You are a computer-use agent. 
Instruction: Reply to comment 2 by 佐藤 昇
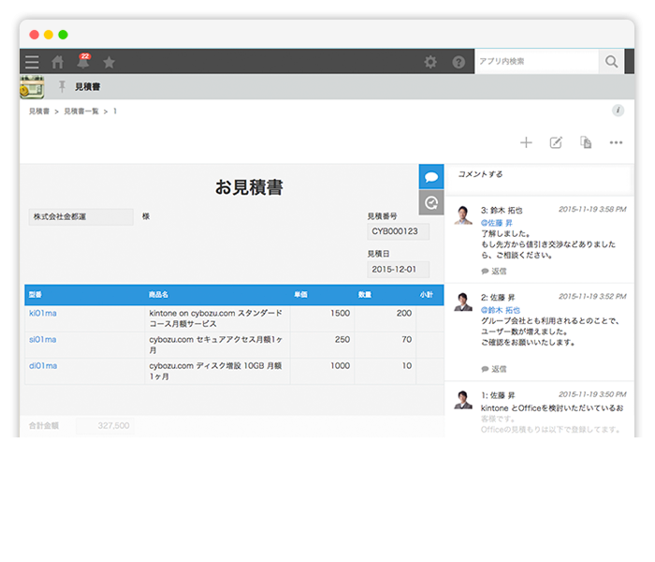494,369
